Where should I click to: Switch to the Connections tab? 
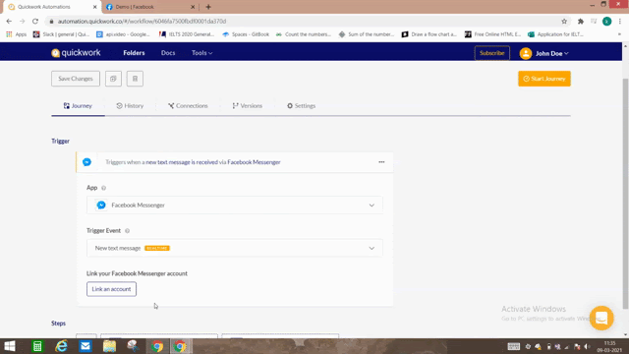point(188,106)
